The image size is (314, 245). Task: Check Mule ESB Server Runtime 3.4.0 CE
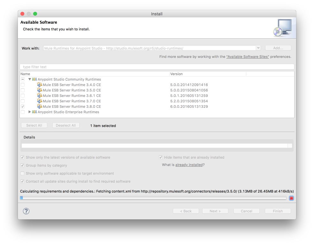click(23, 85)
